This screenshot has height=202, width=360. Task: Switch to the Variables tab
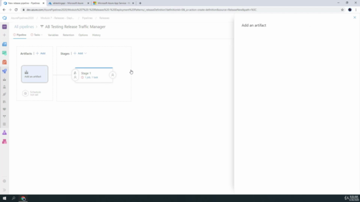click(53, 35)
